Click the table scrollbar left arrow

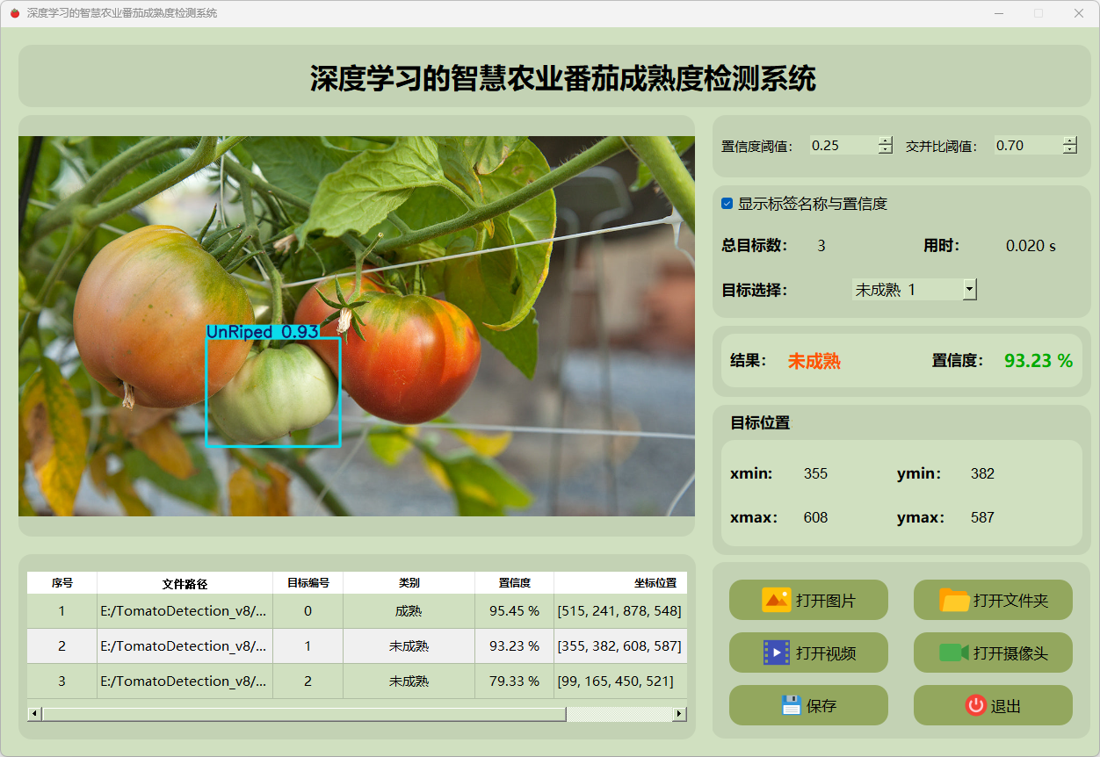(34, 714)
